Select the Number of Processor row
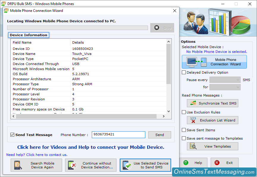 coord(89,89)
